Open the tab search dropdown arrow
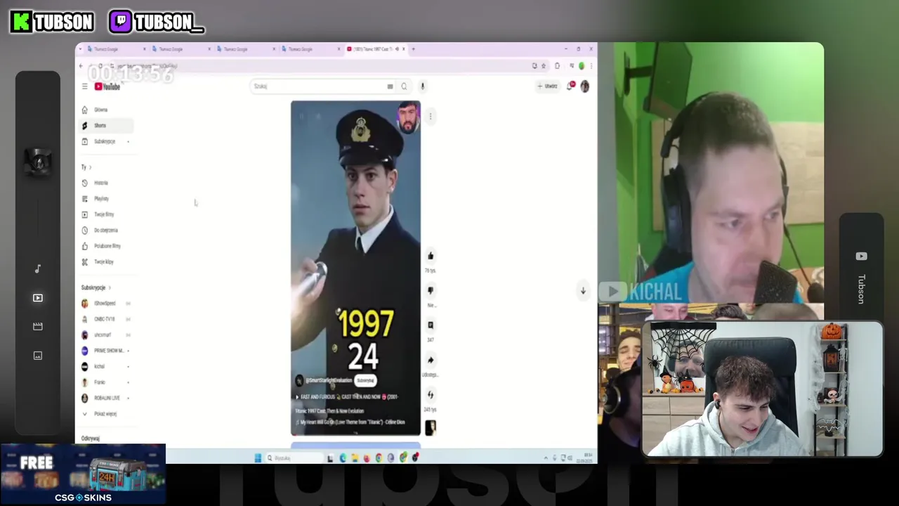The height and width of the screenshot is (506, 899). tap(80, 49)
